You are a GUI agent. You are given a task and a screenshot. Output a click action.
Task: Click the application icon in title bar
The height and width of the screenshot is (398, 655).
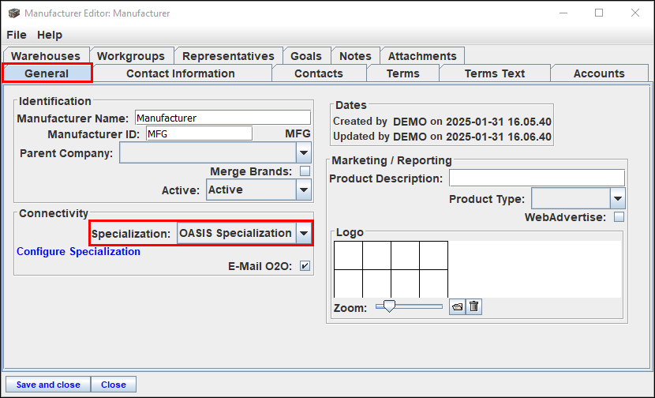pyautogui.click(x=13, y=13)
